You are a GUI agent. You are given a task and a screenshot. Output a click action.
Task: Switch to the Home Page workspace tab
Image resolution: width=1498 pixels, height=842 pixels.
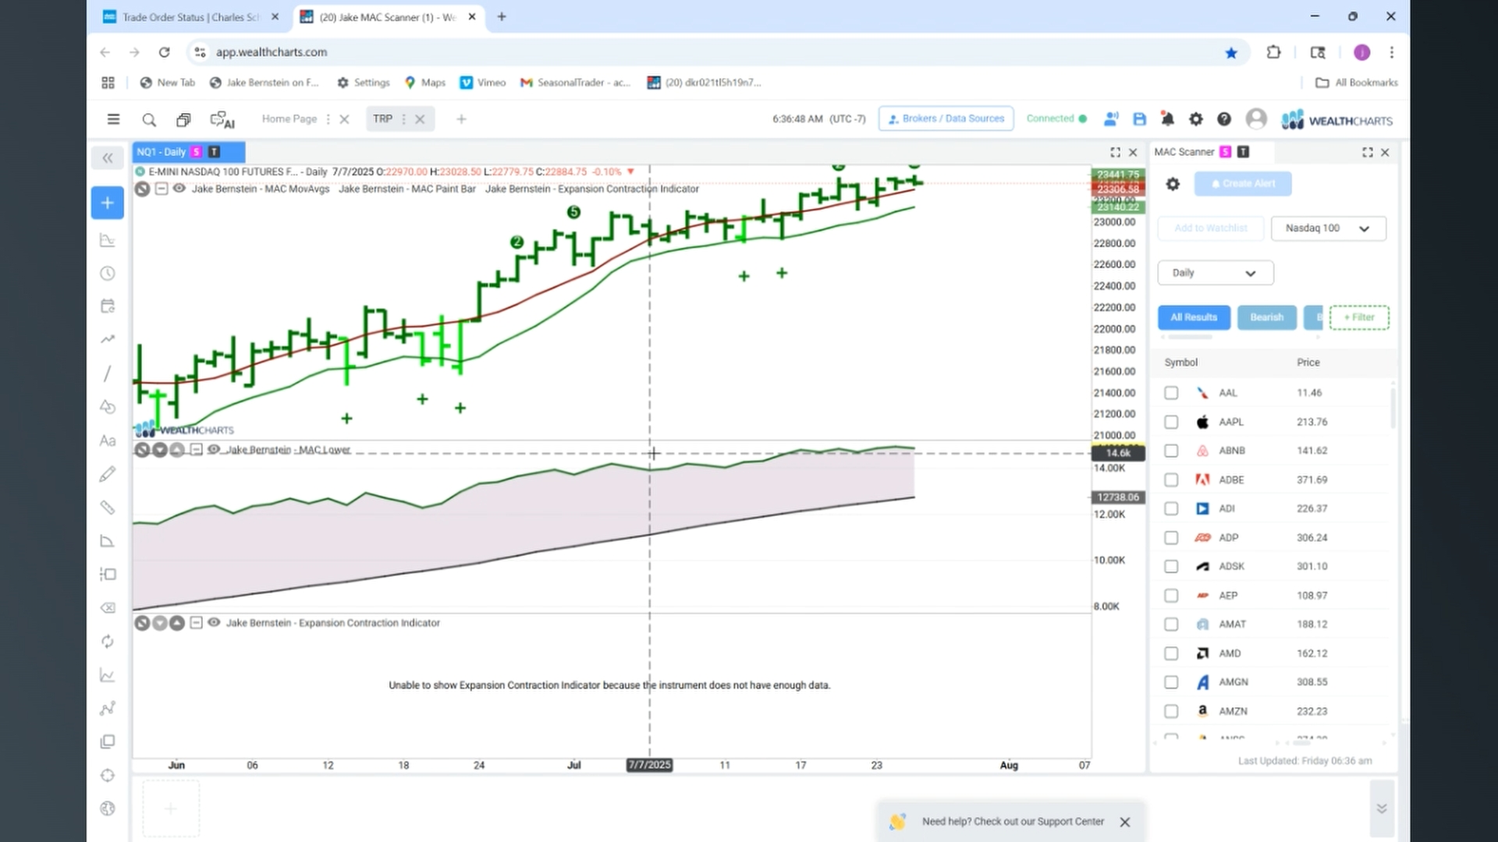[x=289, y=119]
